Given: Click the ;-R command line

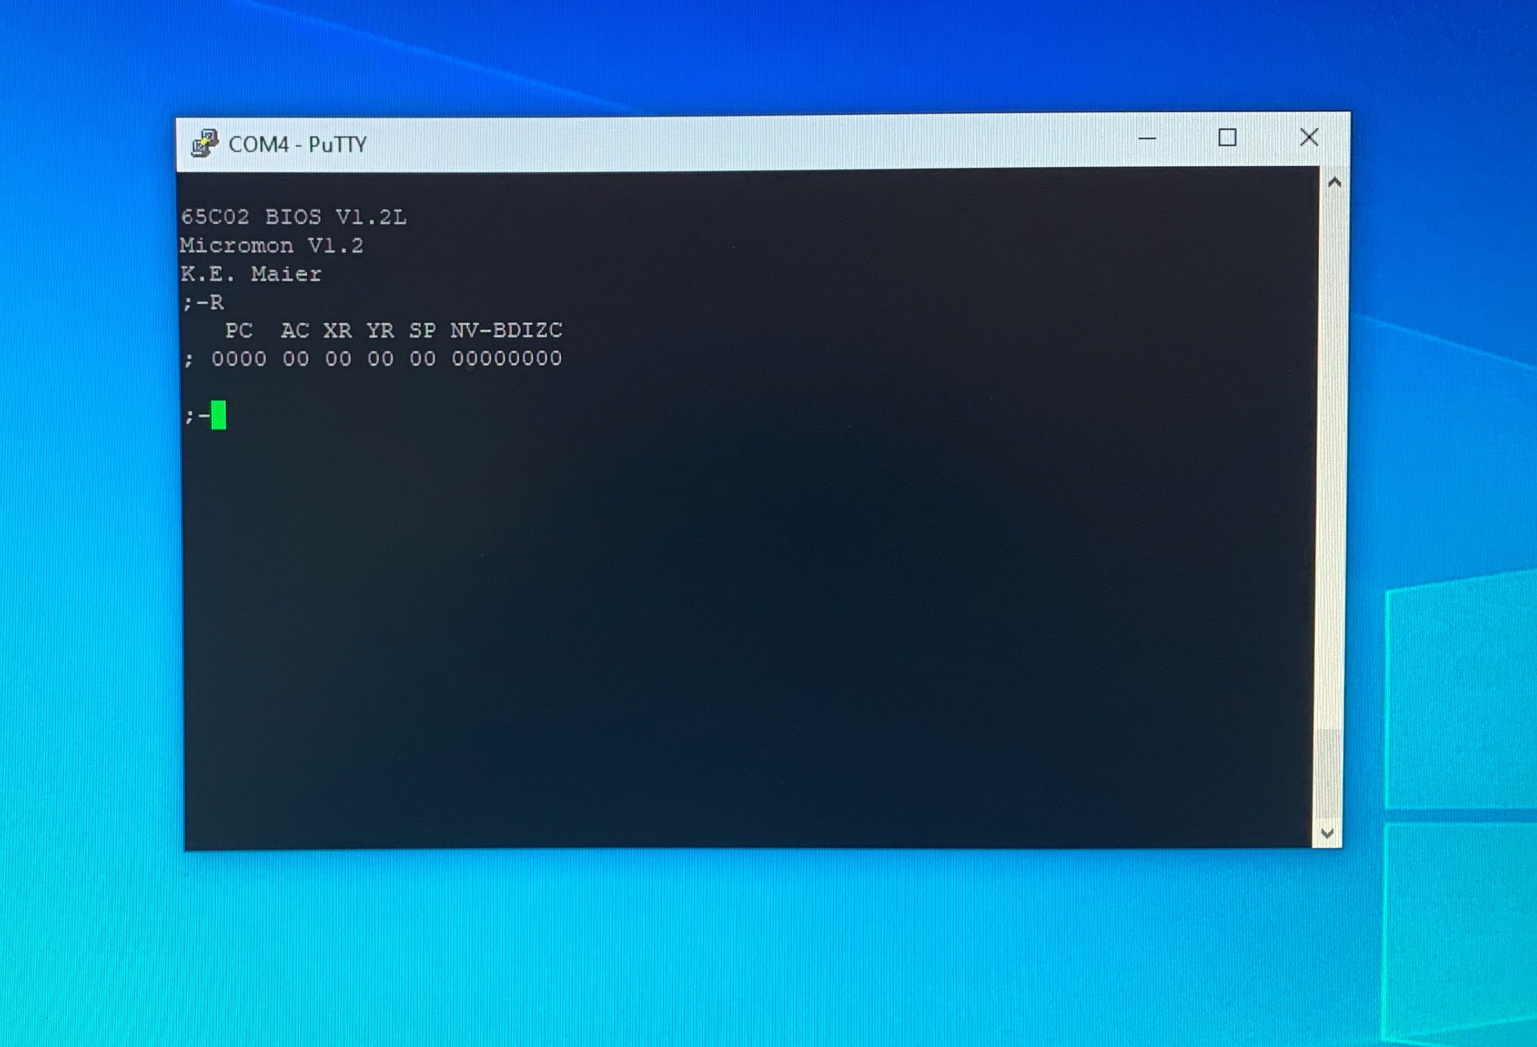Looking at the screenshot, I should (x=204, y=303).
